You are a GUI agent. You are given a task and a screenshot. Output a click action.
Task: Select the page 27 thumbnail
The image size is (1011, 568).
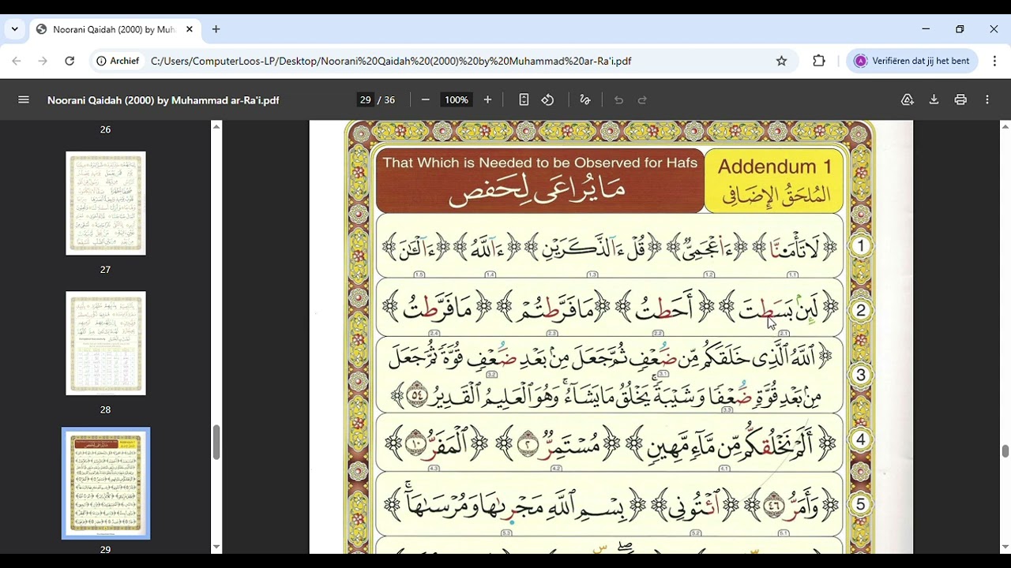tap(106, 204)
